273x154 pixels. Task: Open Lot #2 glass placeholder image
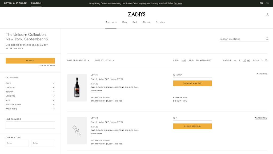[x=77, y=131]
